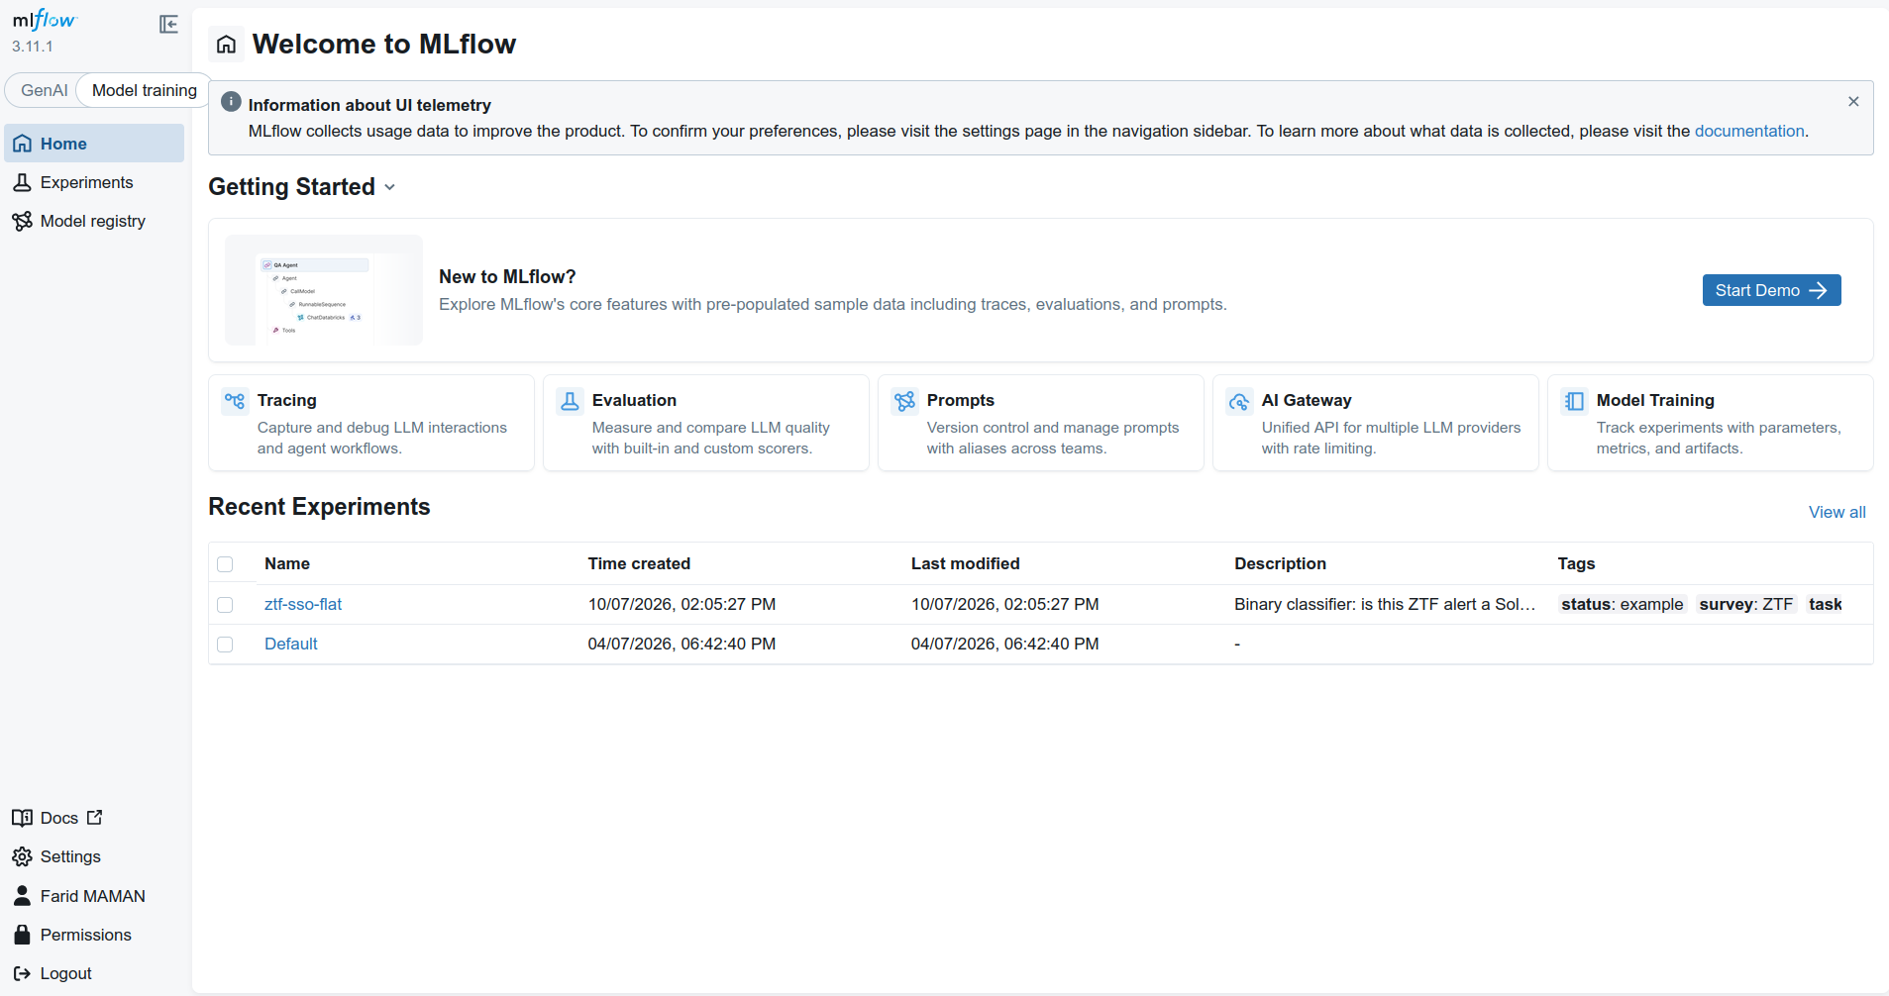Start the MLflow demo
Viewport: 1889px width, 996px height.
(1771, 290)
